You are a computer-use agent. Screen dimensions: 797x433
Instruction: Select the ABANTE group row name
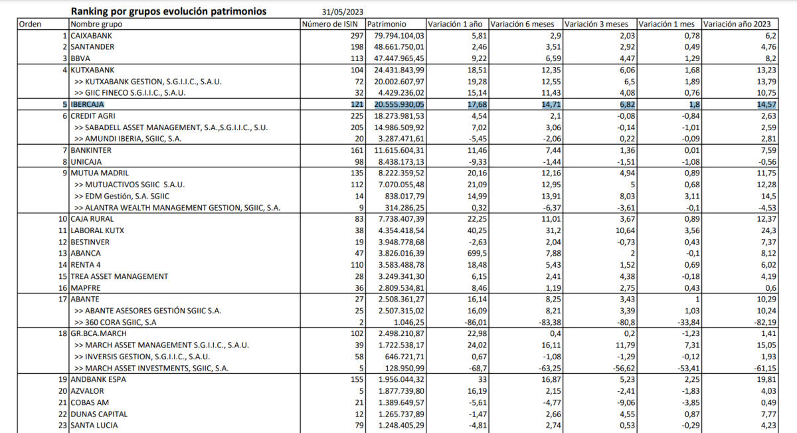pyautogui.click(x=86, y=299)
